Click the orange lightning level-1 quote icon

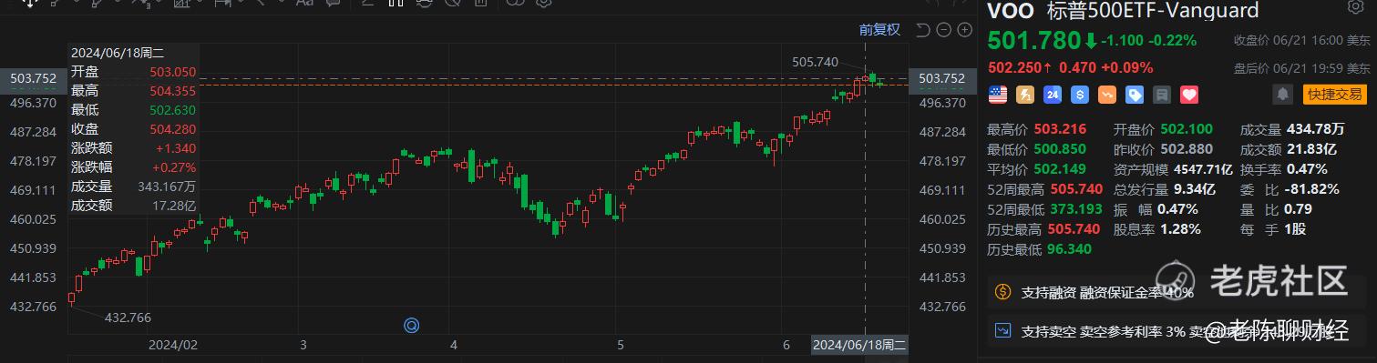point(1024,94)
